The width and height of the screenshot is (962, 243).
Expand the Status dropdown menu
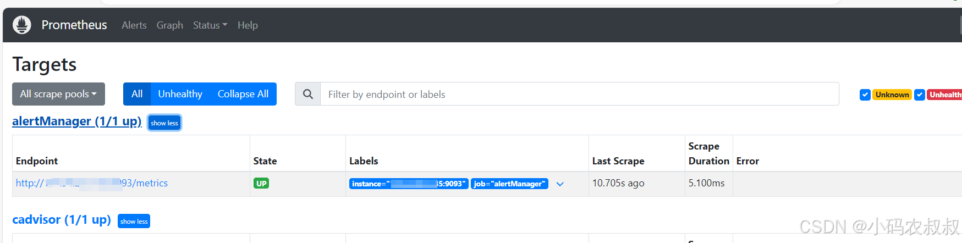coord(210,25)
